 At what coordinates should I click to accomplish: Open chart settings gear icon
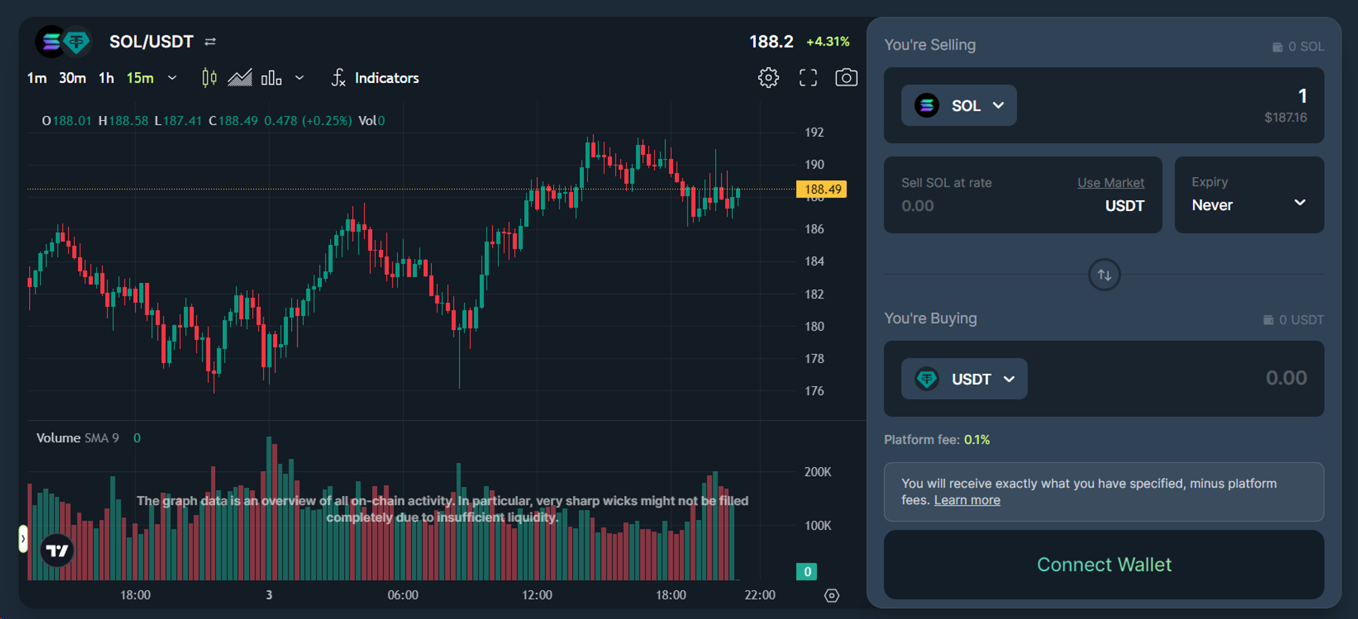768,78
